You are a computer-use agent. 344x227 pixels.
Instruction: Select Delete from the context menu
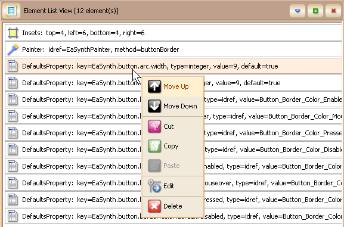[173, 206]
